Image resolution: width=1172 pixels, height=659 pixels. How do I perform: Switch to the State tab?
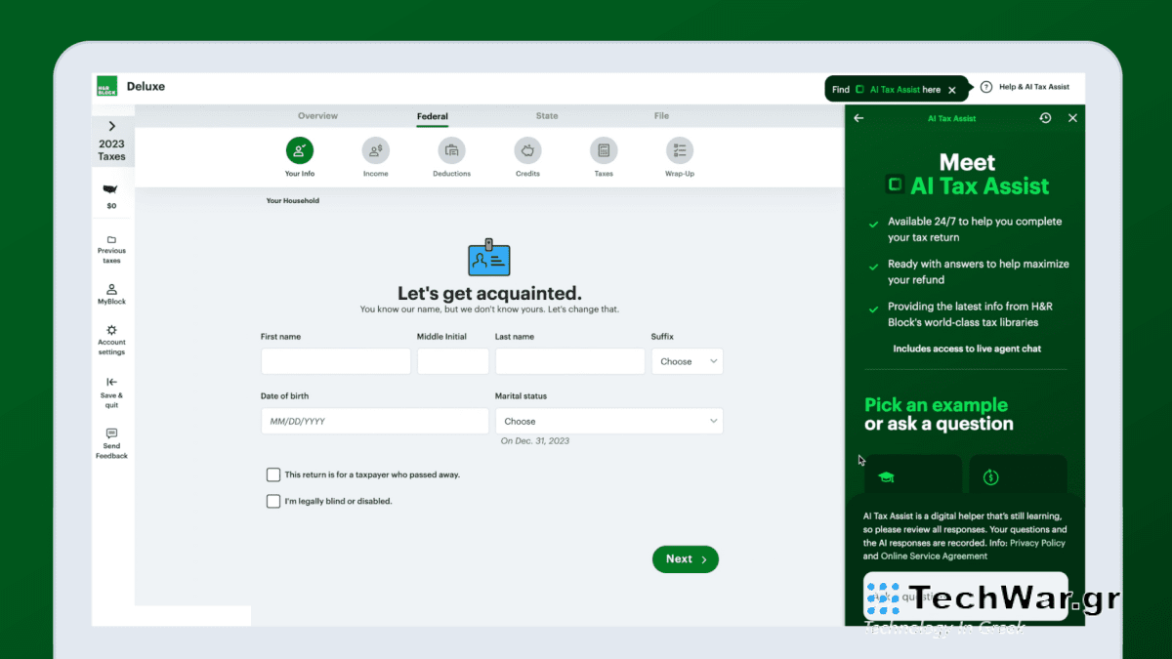(547, 115)
